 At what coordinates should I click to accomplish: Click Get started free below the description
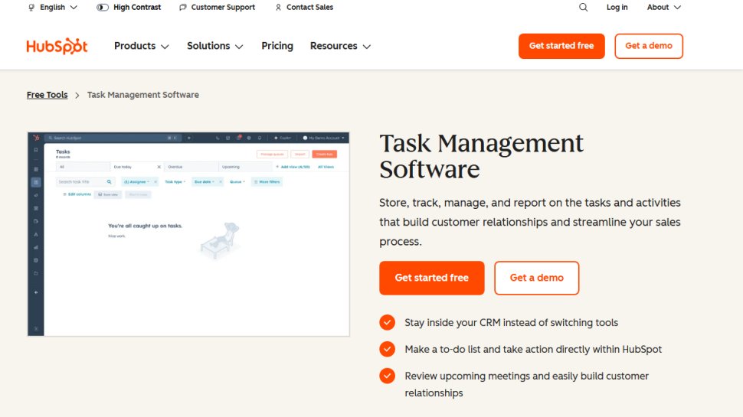pyautogui.click(x=432, y=278)
